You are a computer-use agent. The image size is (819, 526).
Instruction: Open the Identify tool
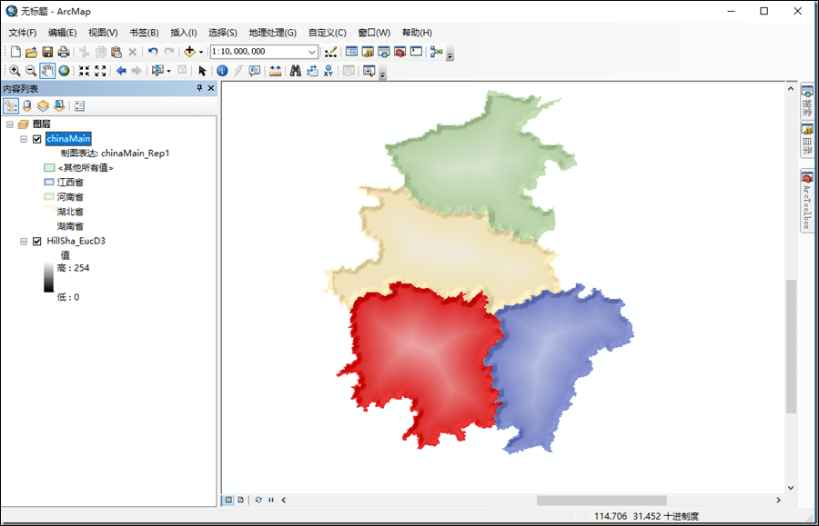222,71
